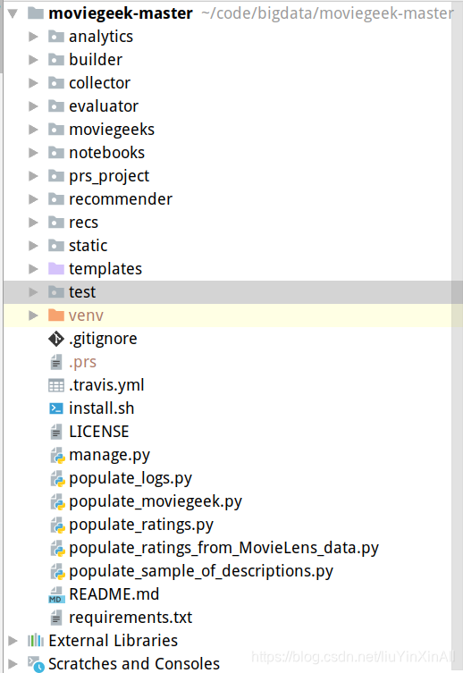Expand the evaluator folder arrow

(33, 106)
